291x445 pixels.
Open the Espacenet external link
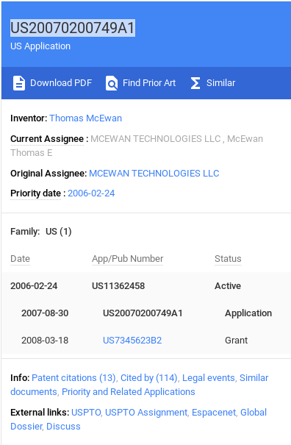coord(214,413)
